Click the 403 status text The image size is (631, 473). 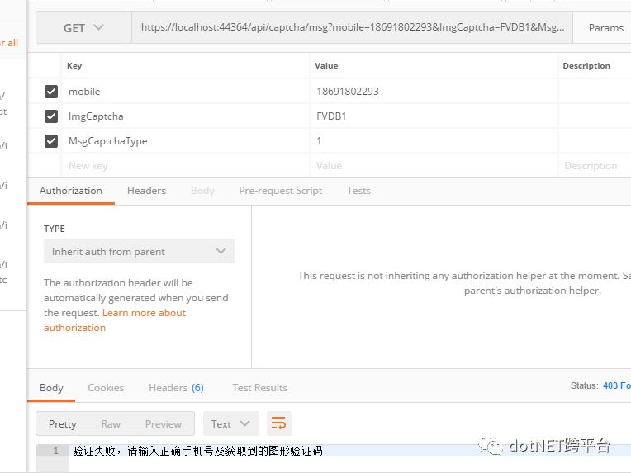coord(616,385)
